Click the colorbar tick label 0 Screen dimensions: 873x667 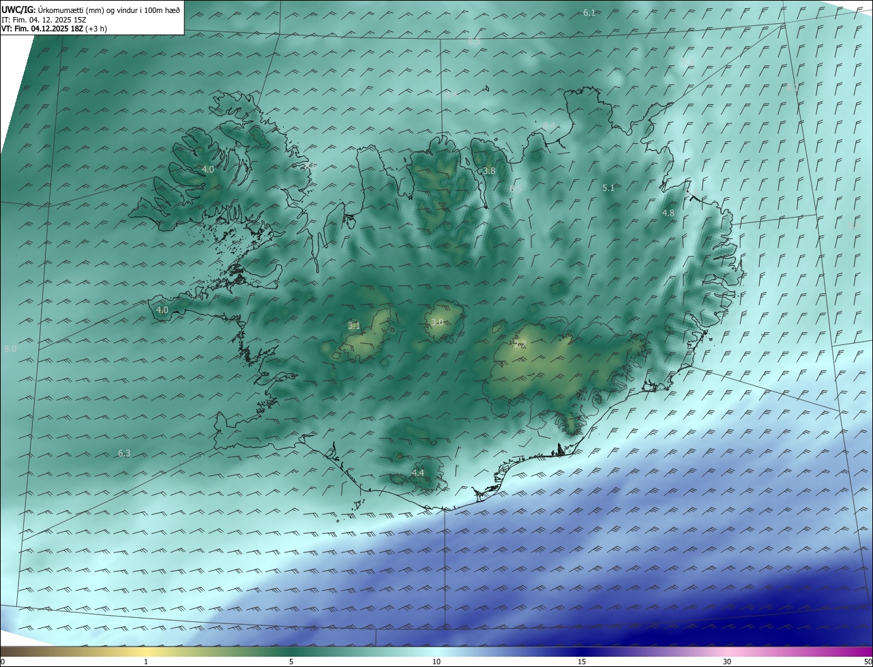(3, 662)
